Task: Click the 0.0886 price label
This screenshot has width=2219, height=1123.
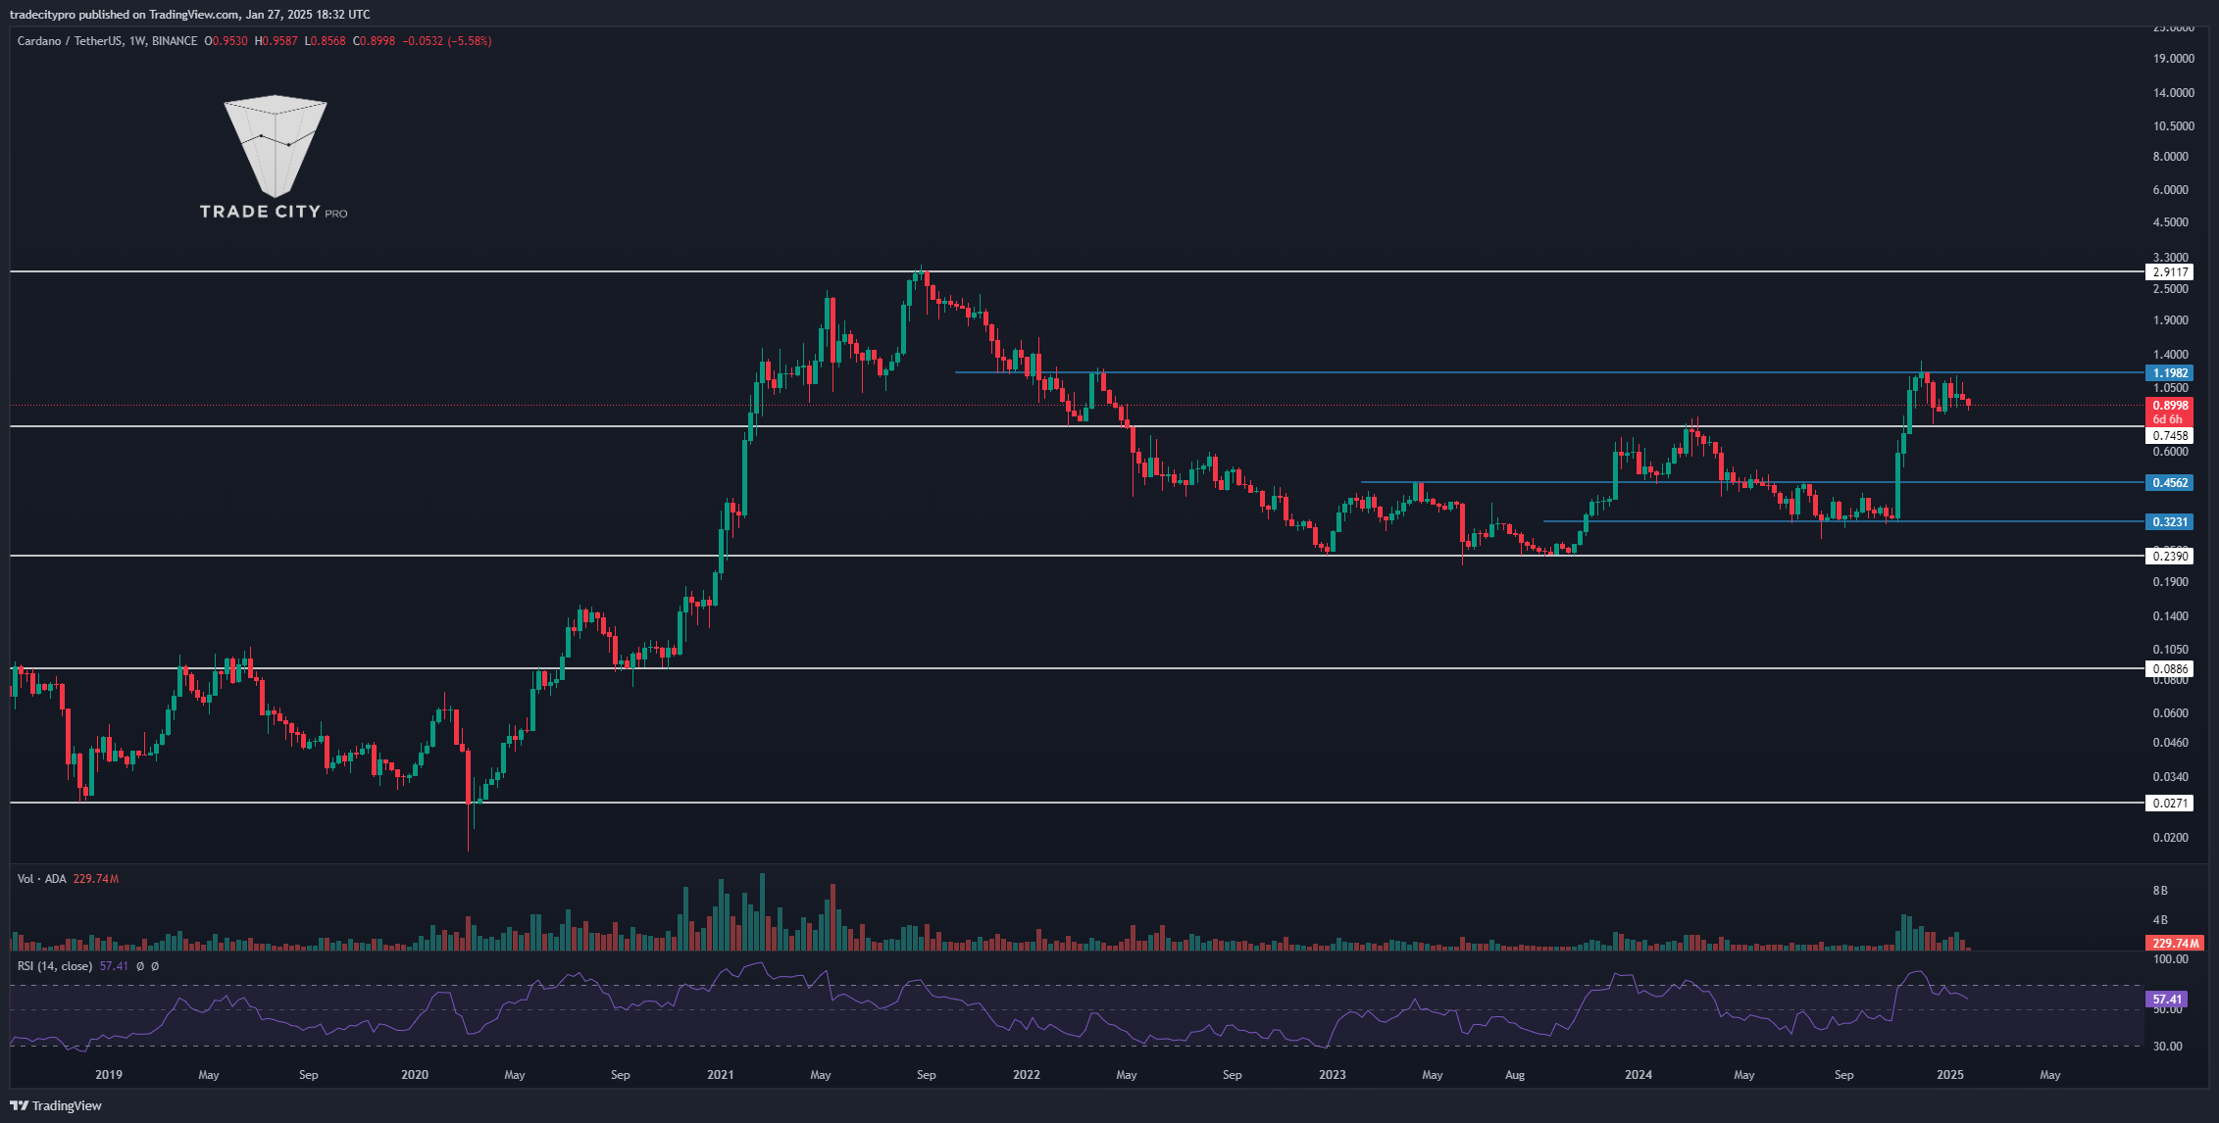Action: [x=2170, y=669]
